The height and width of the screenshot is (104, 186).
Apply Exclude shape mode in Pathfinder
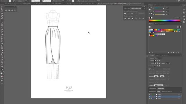coord(136,14)
